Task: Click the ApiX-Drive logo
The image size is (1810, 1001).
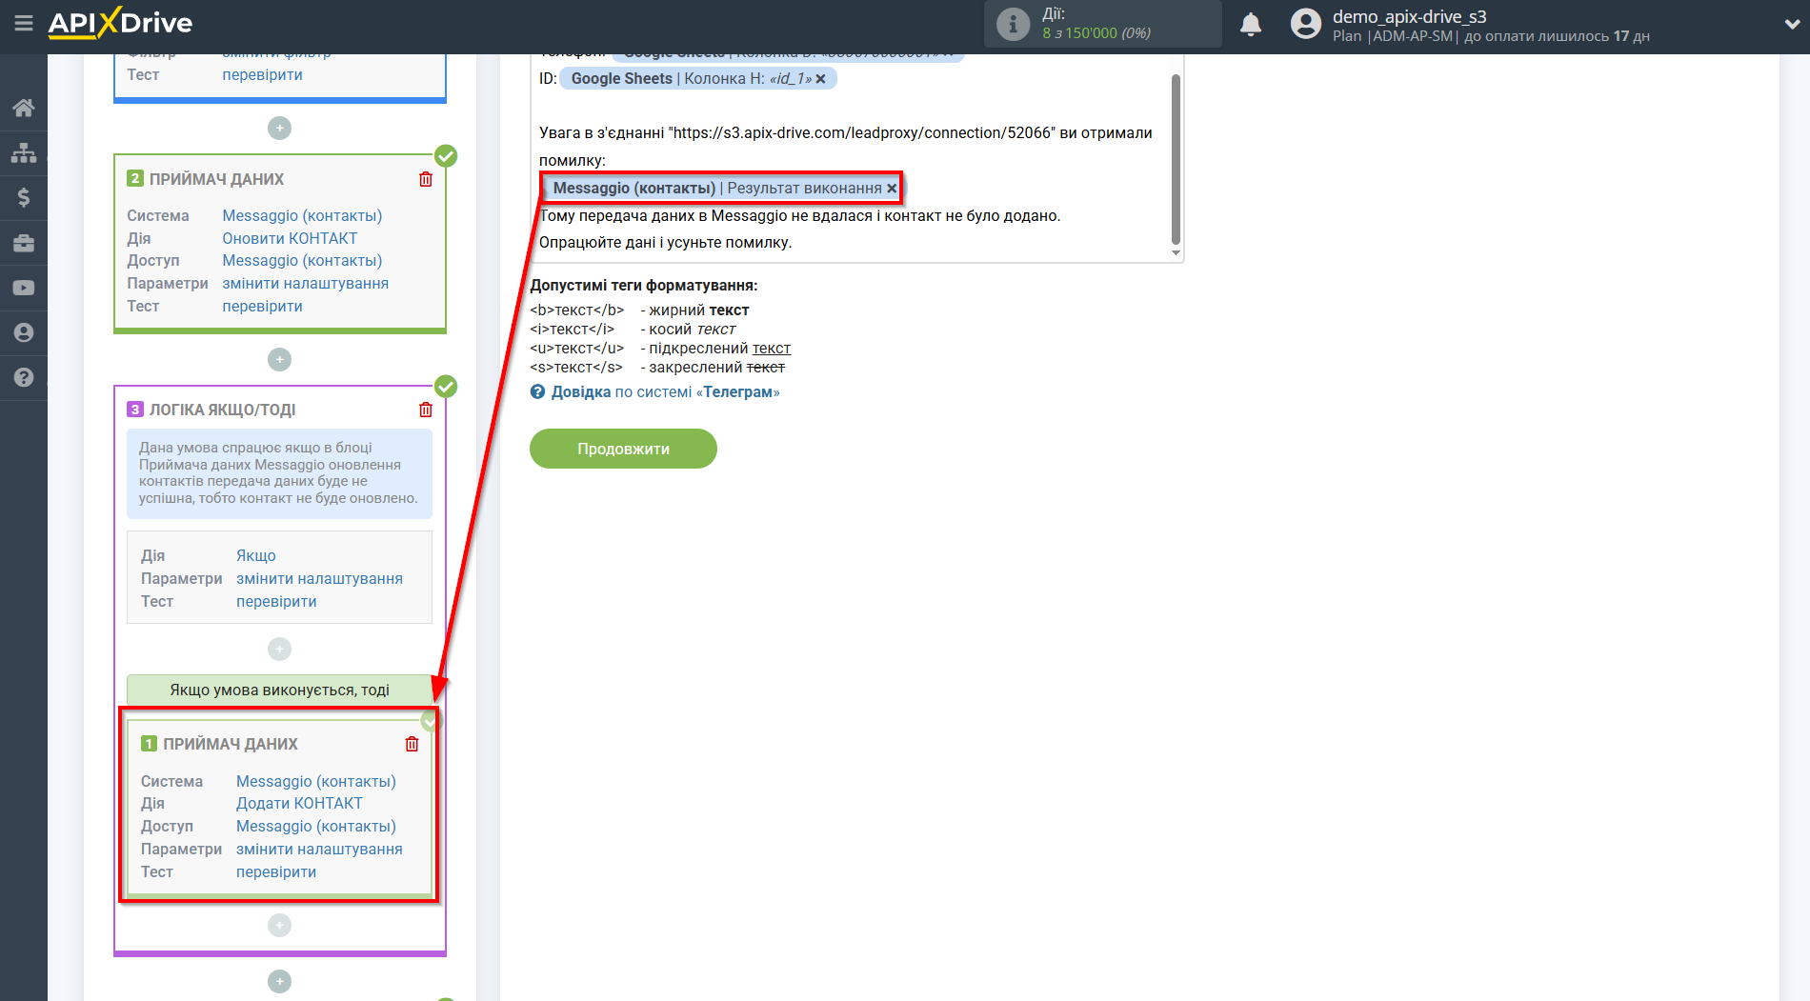Action: click(x=120, y=23)
